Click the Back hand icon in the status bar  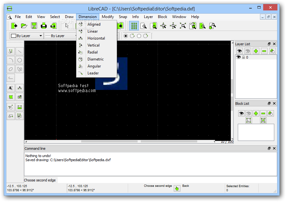(x=177, y=188)
